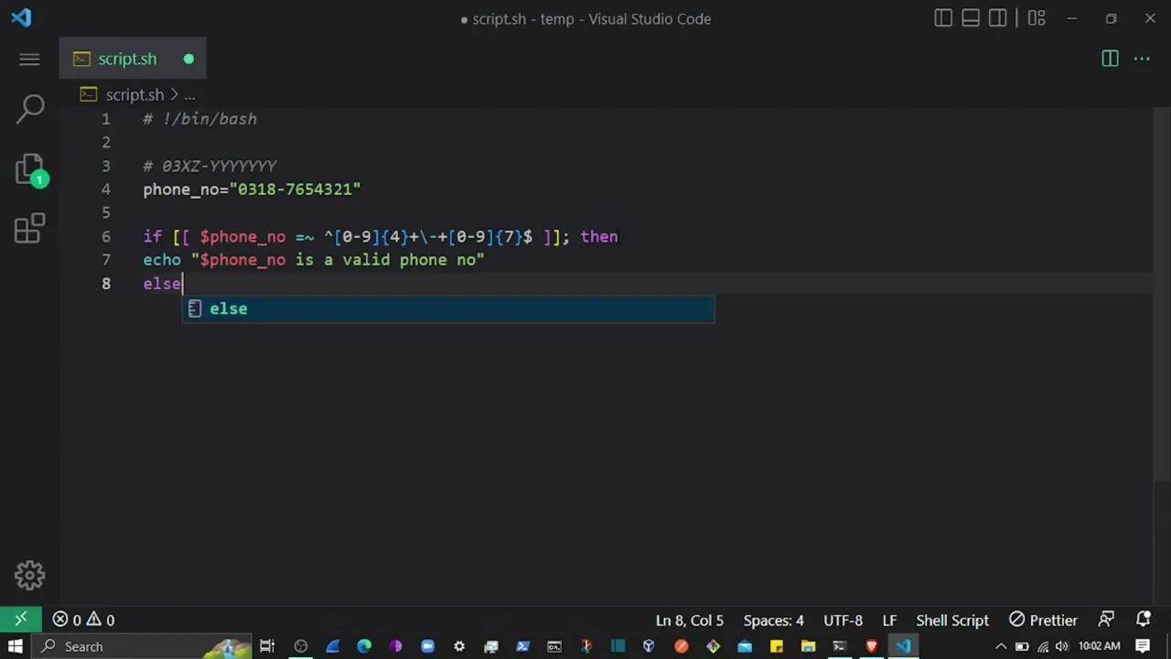Viewport: 1171px width, 659px height.
Task: Open the clock showing 10:02 AM
Action: (x=1099, y=646)
